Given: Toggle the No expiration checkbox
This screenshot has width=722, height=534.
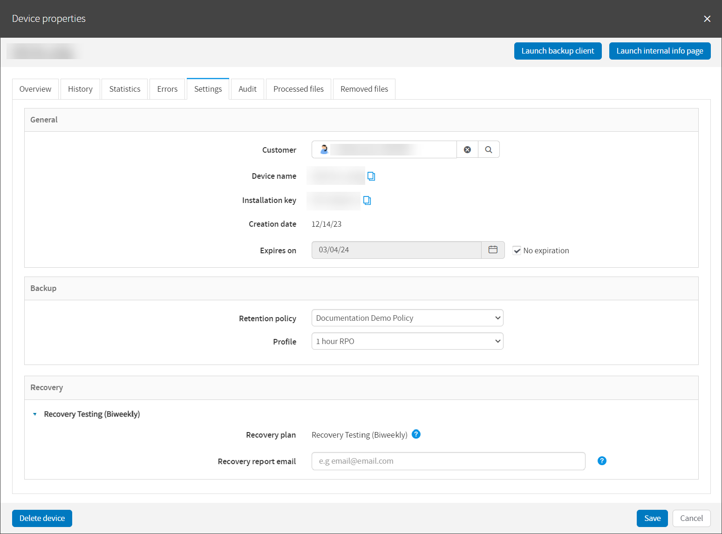Looking at the screenshot, I should tap(517, 250).
